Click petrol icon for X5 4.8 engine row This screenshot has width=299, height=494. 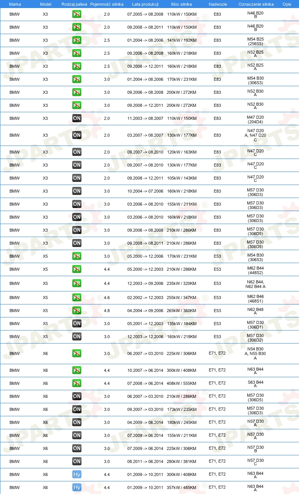(77, 311)
